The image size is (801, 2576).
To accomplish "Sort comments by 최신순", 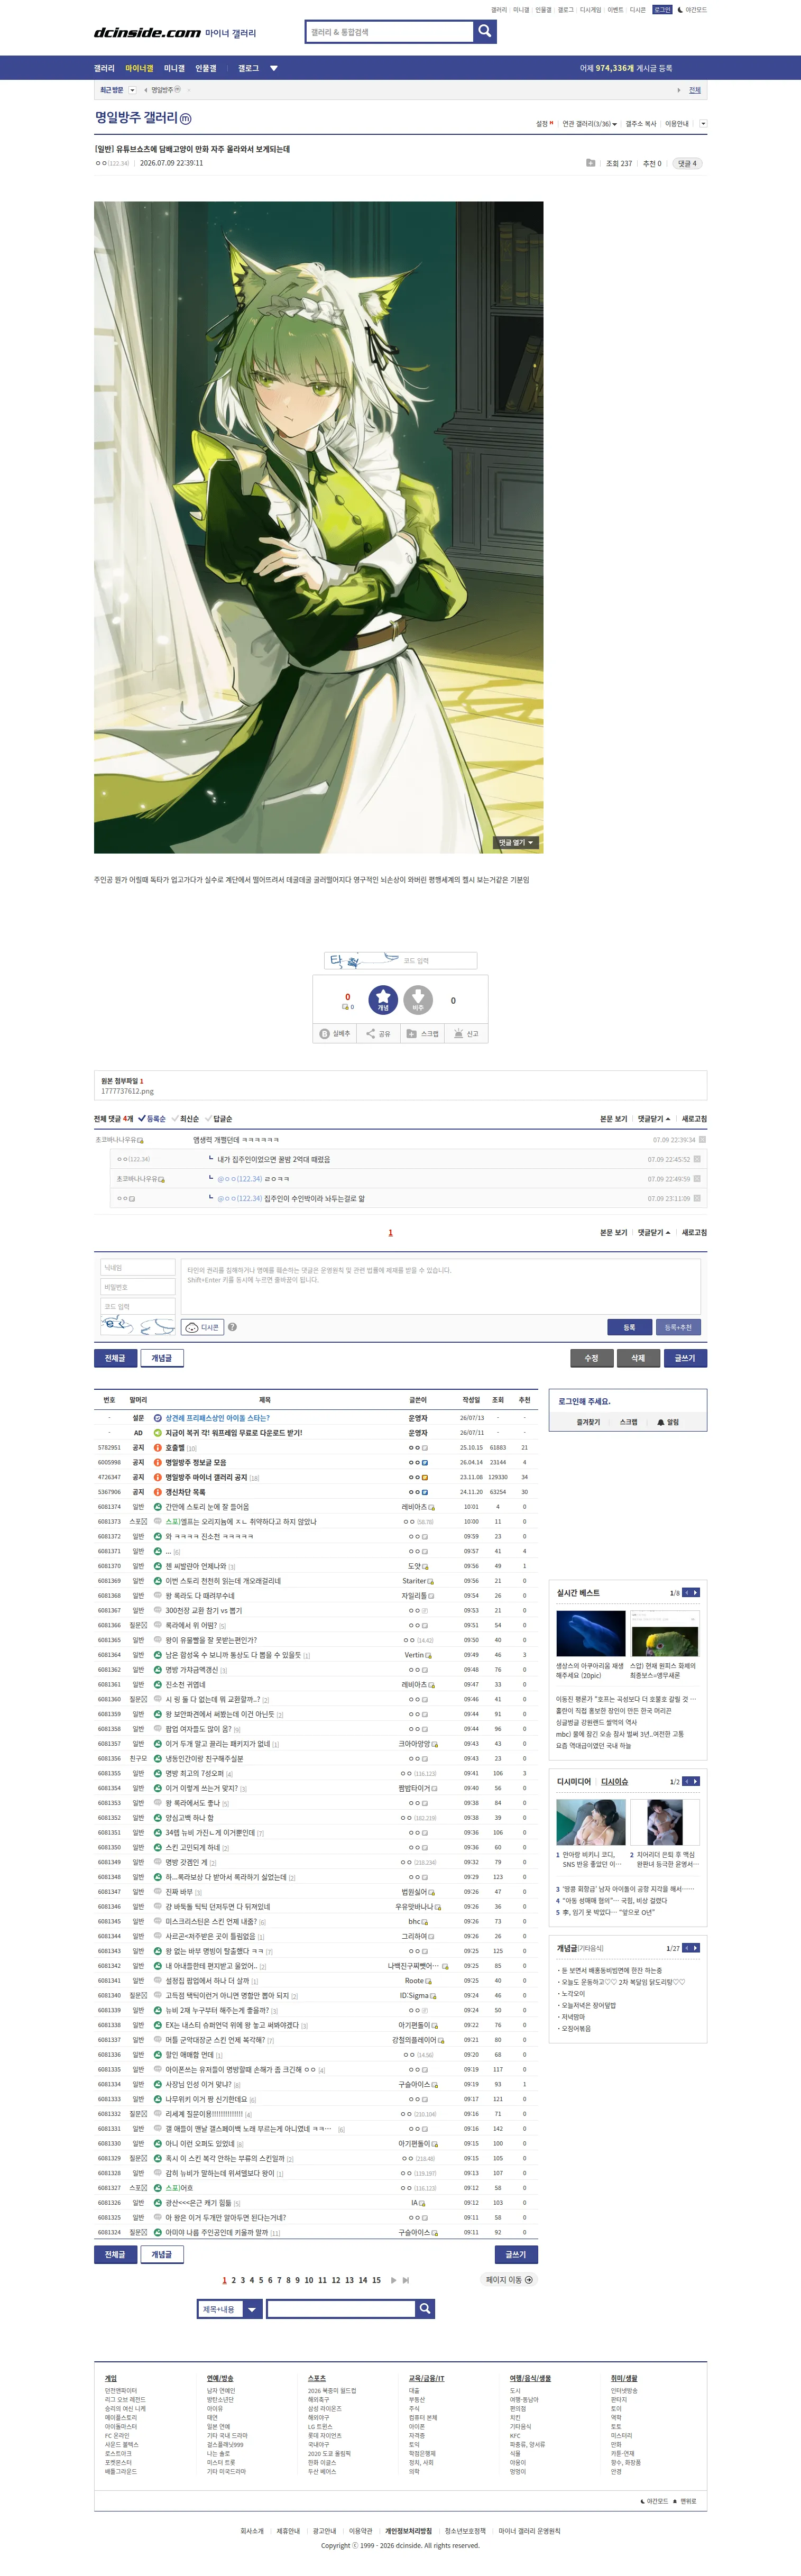I will click(185, 1119).
